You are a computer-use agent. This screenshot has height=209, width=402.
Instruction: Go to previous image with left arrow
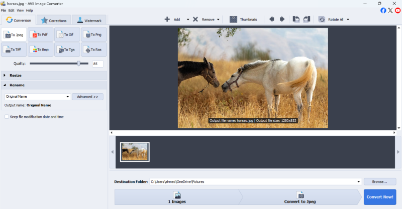(x=272, y=20)
